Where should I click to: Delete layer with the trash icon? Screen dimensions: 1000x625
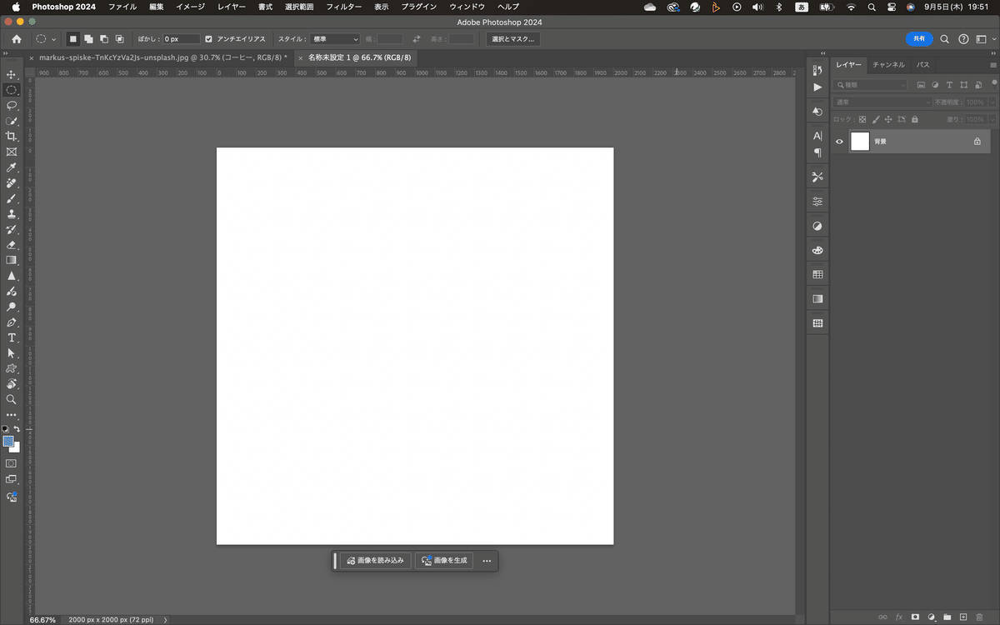979,617
